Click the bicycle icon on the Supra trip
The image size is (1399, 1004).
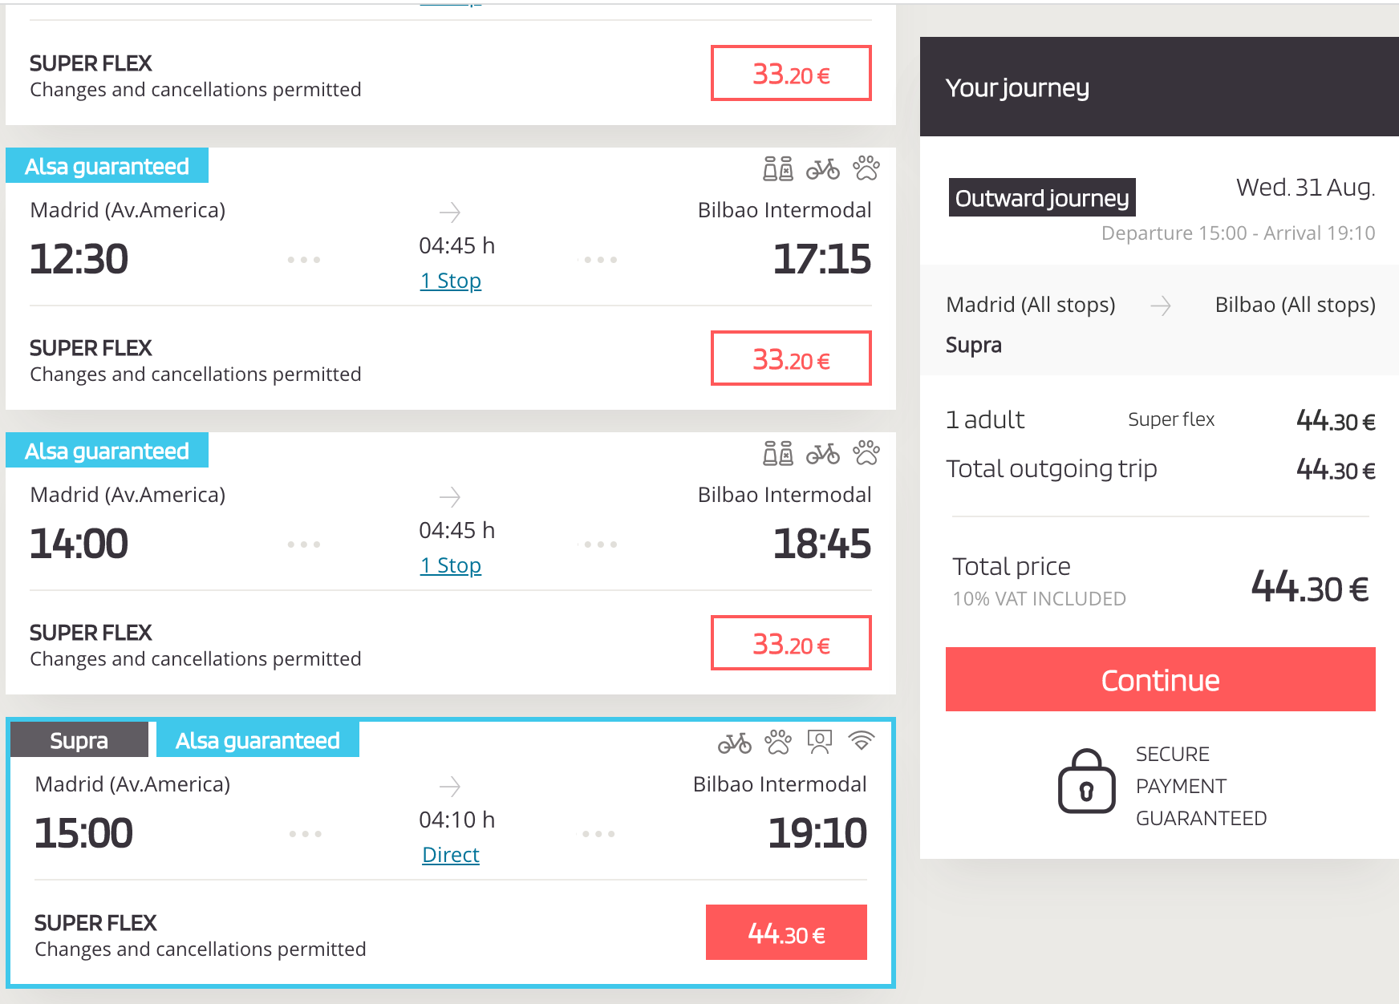tap(734, 743)
